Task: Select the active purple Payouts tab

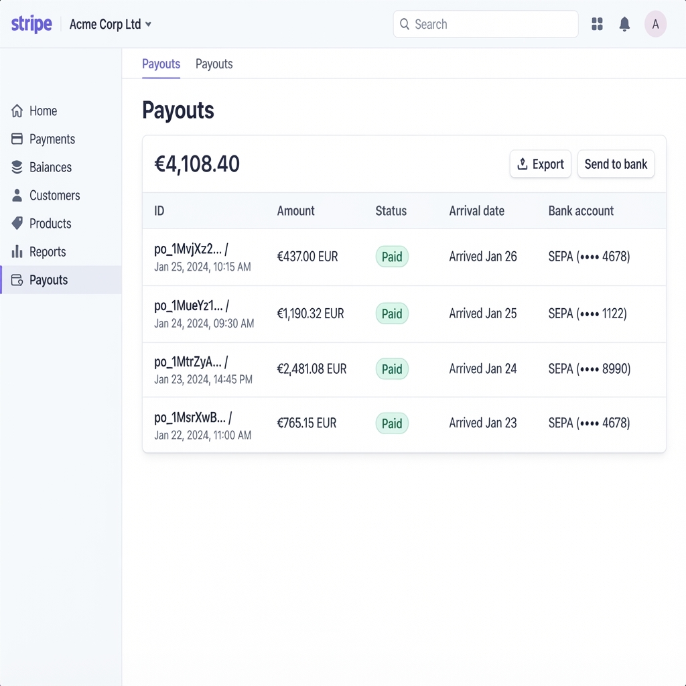Action: point(161,64)
